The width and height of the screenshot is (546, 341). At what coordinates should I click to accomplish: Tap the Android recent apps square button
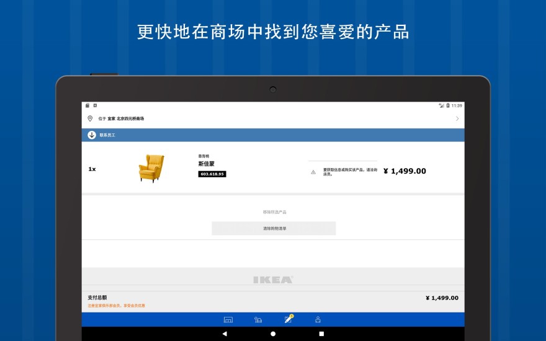pos(321,334)
